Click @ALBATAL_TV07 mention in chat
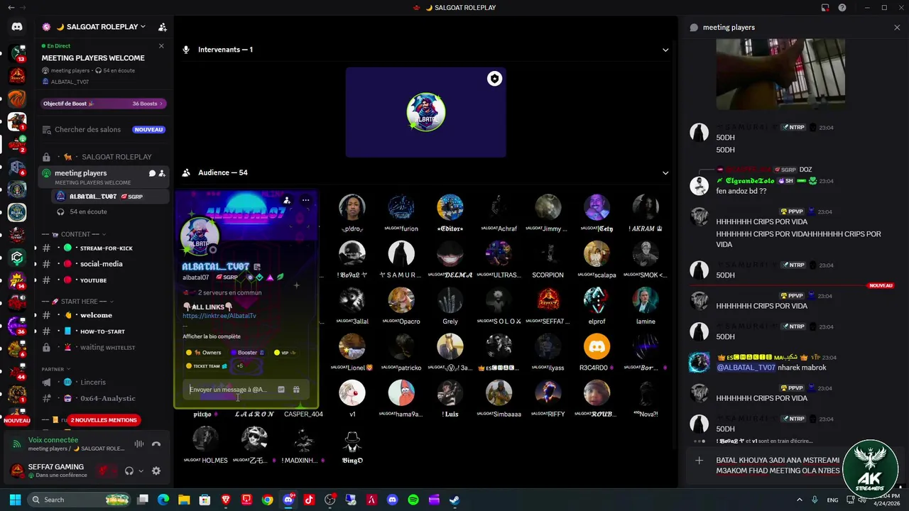The width and height of the screenshot is (909, 511). point(746,368)
